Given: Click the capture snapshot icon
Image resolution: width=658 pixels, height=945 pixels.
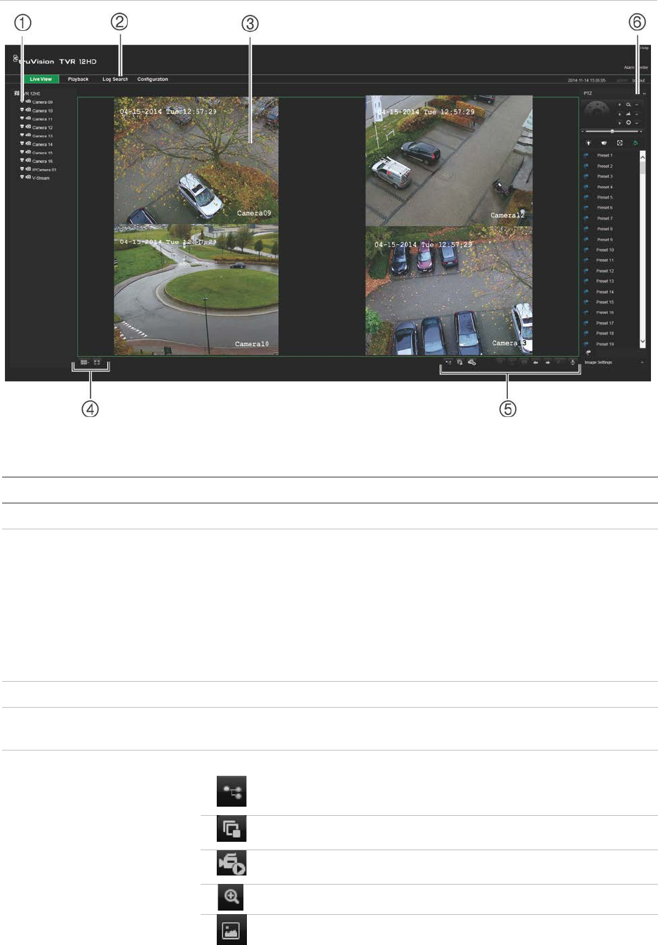Looking at the screenshot, I should [460, 362].
